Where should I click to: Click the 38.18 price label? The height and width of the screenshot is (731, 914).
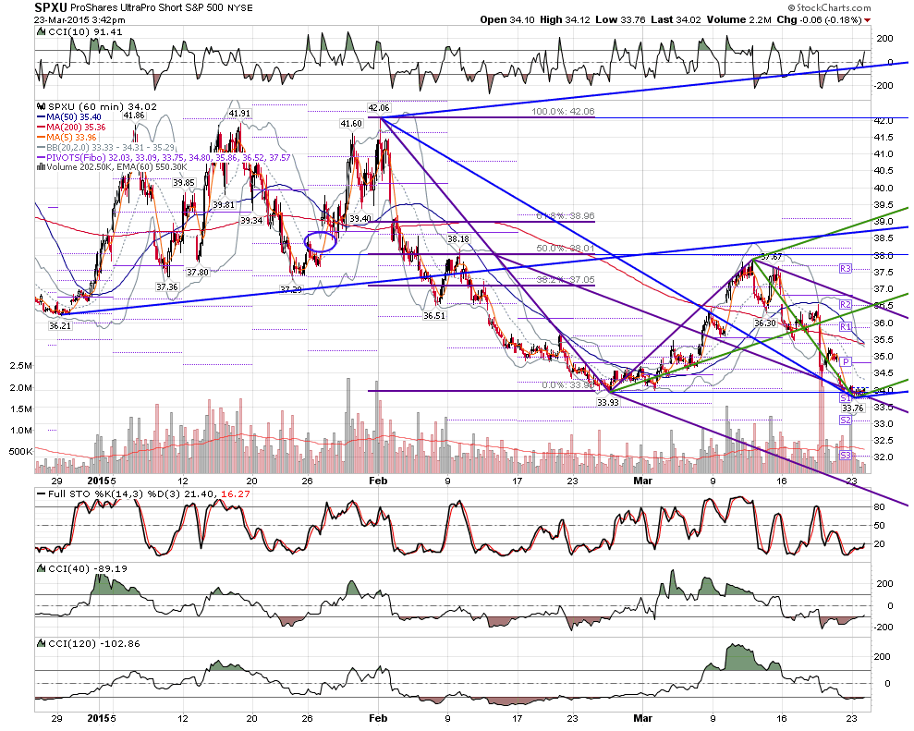(458, 239)
